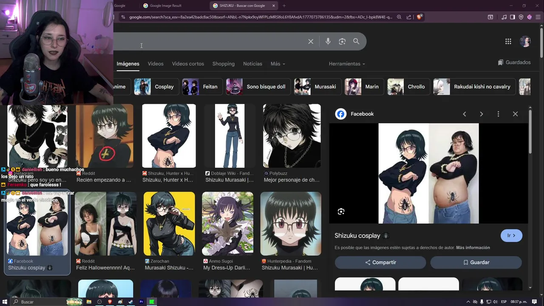Filter results with Rakudai kishi no cavalry chip
This screenshot has width=544, height=306.
coord(474,87)
